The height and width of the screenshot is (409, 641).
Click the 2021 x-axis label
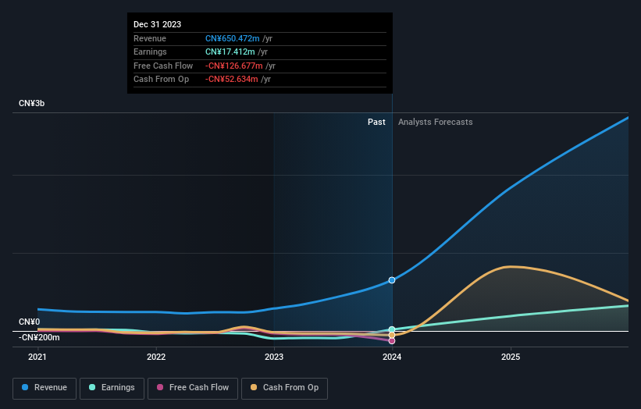click(37, 357)
